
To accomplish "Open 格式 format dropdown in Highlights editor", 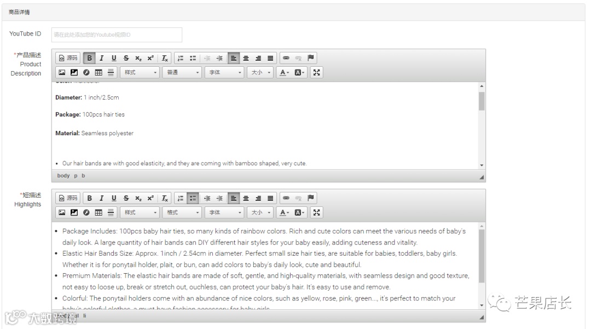I will click(x=182, y=212).
